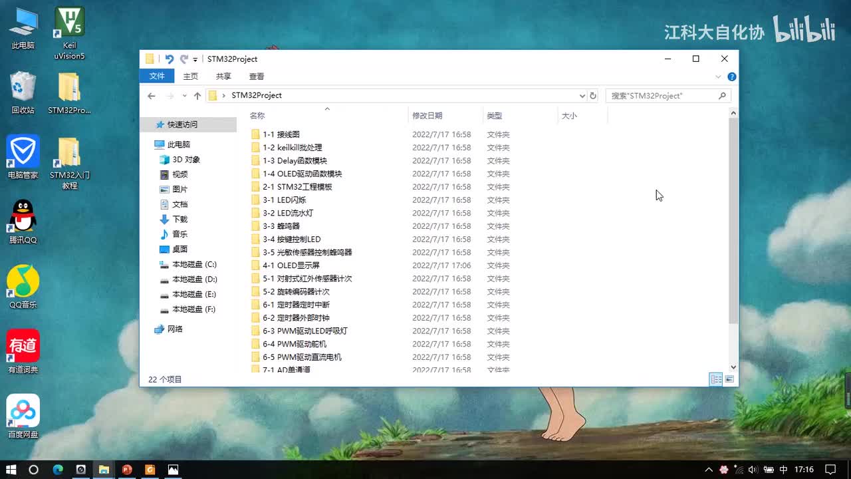Sort by 类型 column header
851x479 pixels.
(x=494, y=116)
